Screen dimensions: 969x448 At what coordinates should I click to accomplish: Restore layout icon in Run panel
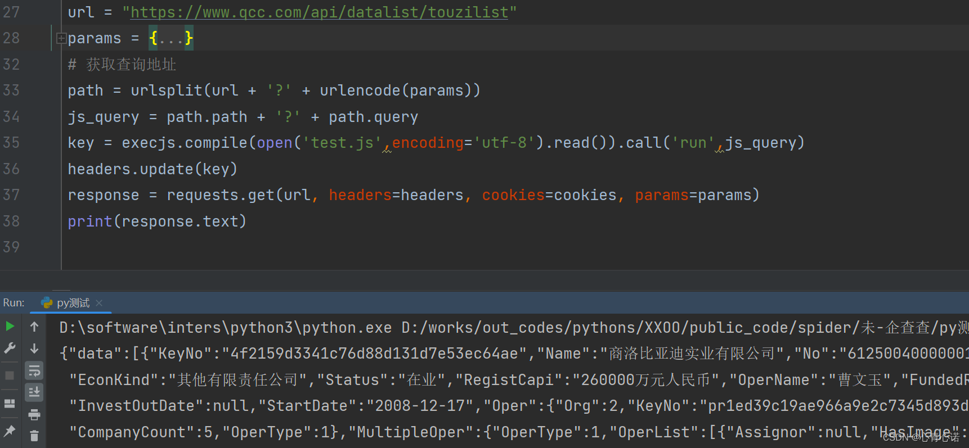pos(10,404)
